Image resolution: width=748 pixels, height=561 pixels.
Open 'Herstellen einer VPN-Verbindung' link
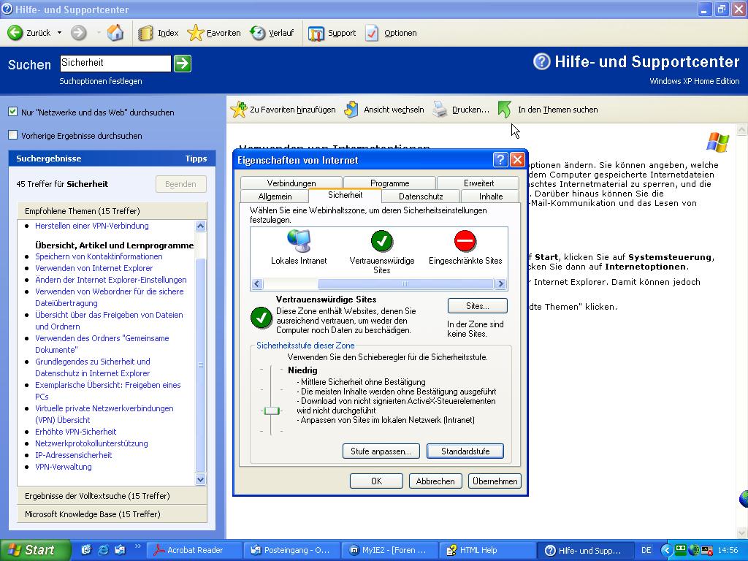tap(92, 226)
